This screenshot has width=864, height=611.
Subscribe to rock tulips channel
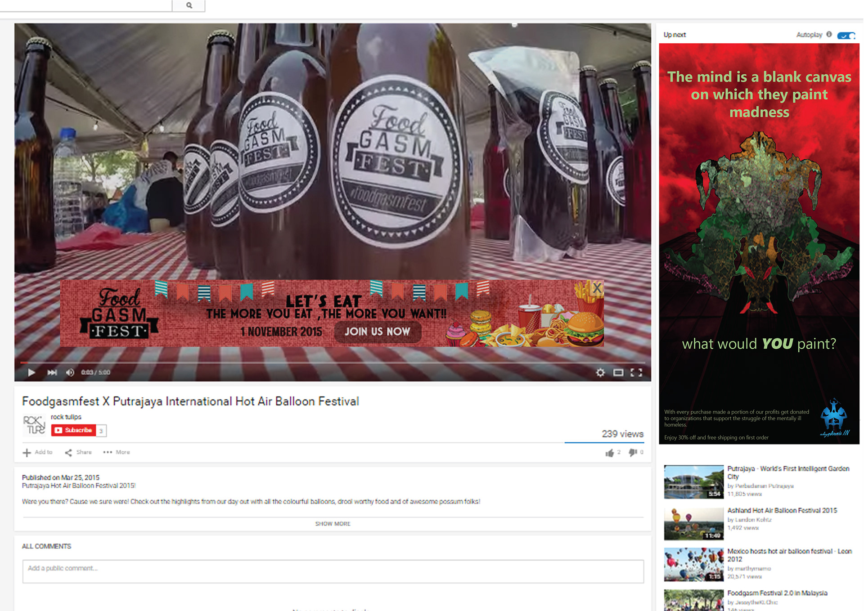pyautogui.click(x=74, y=430)
